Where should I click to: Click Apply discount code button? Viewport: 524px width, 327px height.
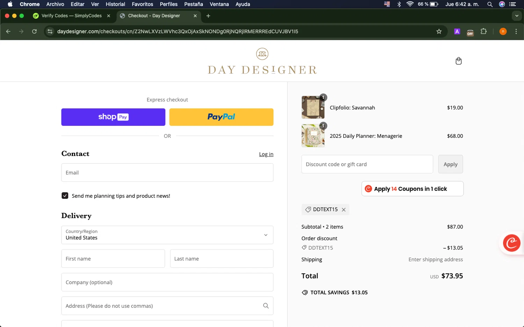451,164
